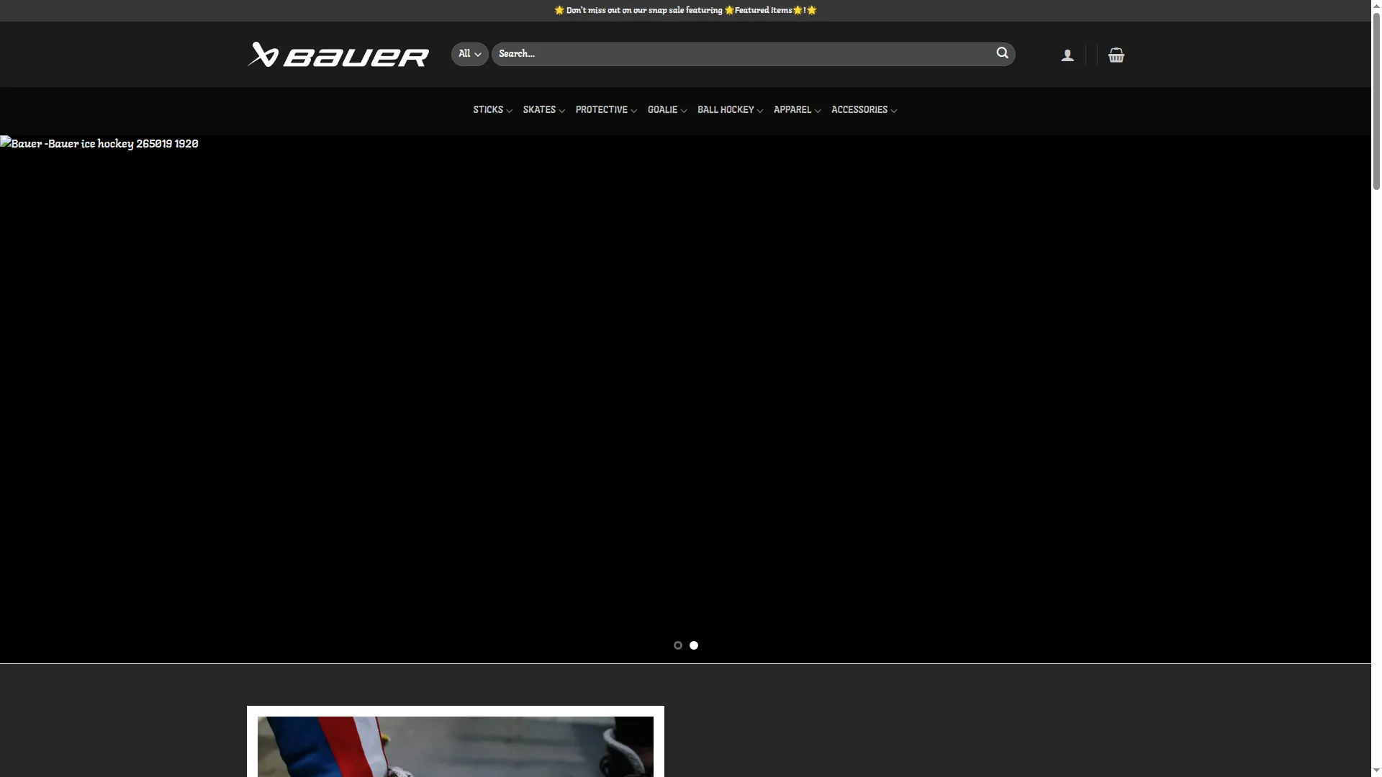The width and height of the screenshot is (1382, 777).
Task: Expand the PROTECTIVE menu
Action: pyautogui.click(x=606, y=110)
